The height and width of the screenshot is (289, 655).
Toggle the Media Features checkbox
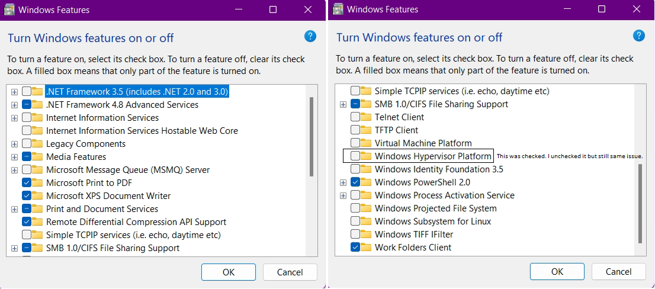tap(26, 156)
